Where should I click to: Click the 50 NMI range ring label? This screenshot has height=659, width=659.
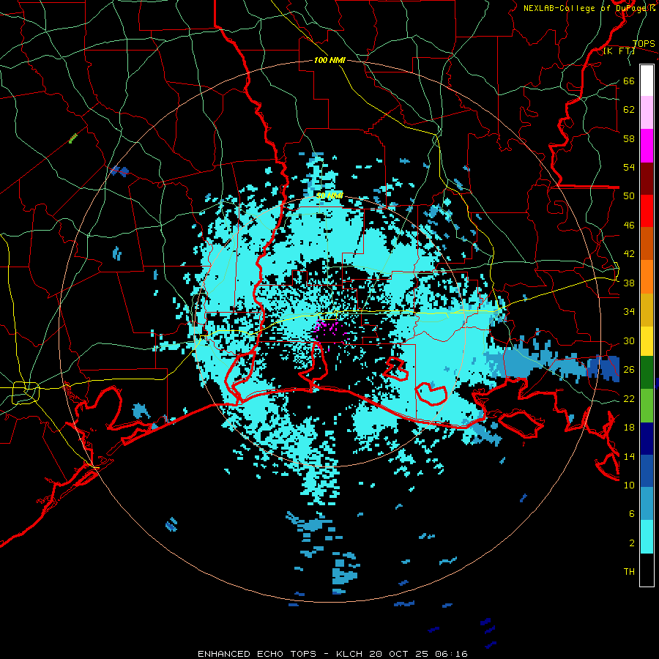click(329, 196)
